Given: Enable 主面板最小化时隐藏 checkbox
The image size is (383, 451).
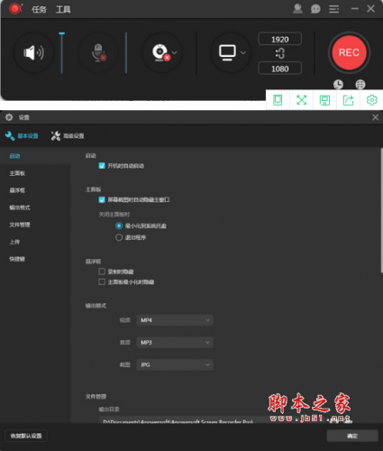Looking at the screenshot, I should (x=102, y=282).
